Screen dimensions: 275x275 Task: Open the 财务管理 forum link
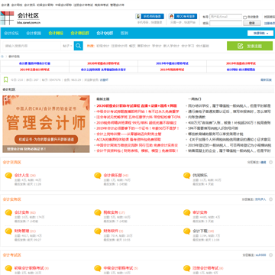(x=21, y=231)
